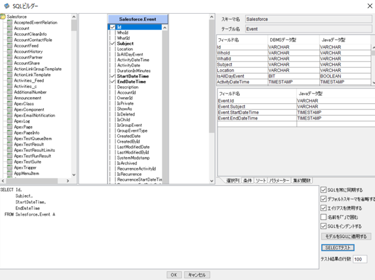Click the ApexClass table icon
The width and height of the screenshot is (375, 280).
10,104
